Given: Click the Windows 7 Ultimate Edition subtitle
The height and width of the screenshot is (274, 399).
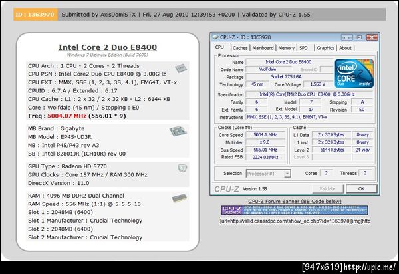Looking at the screenshot, I should 107,55.
